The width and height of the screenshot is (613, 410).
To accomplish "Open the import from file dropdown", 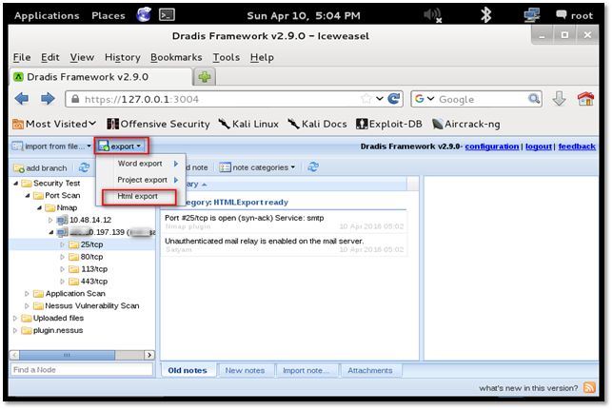I will click(x=50, y=146).
